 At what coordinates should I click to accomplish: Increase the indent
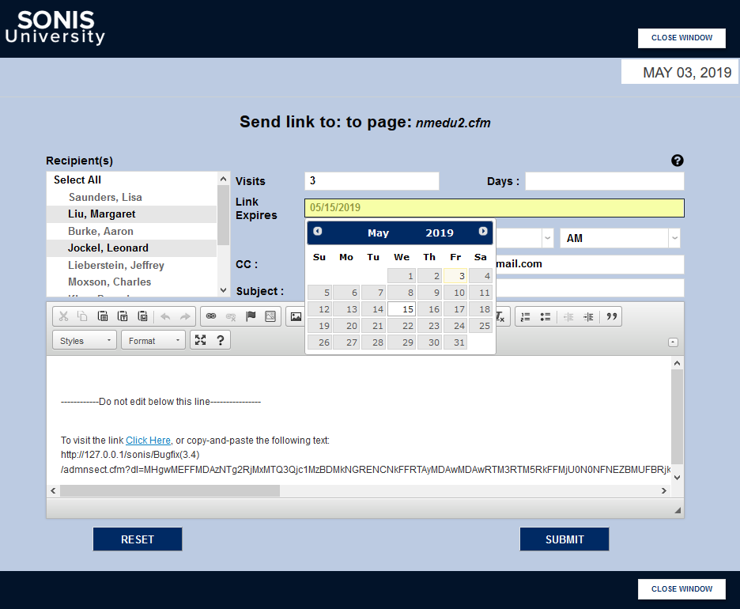click(x=588, y=316)
